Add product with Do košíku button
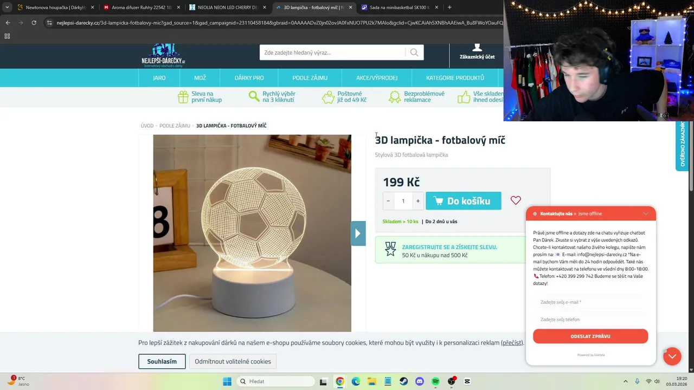 [464, 201]
